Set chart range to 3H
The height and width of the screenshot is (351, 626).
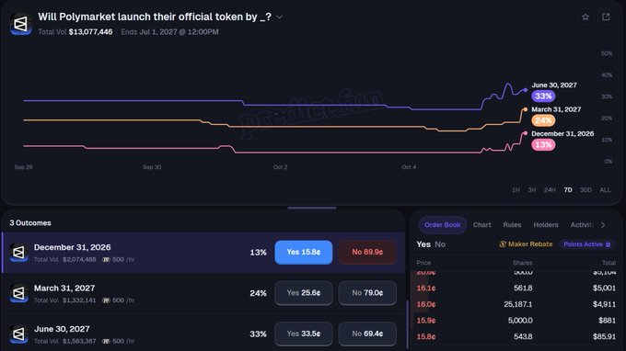pos(532,190)
